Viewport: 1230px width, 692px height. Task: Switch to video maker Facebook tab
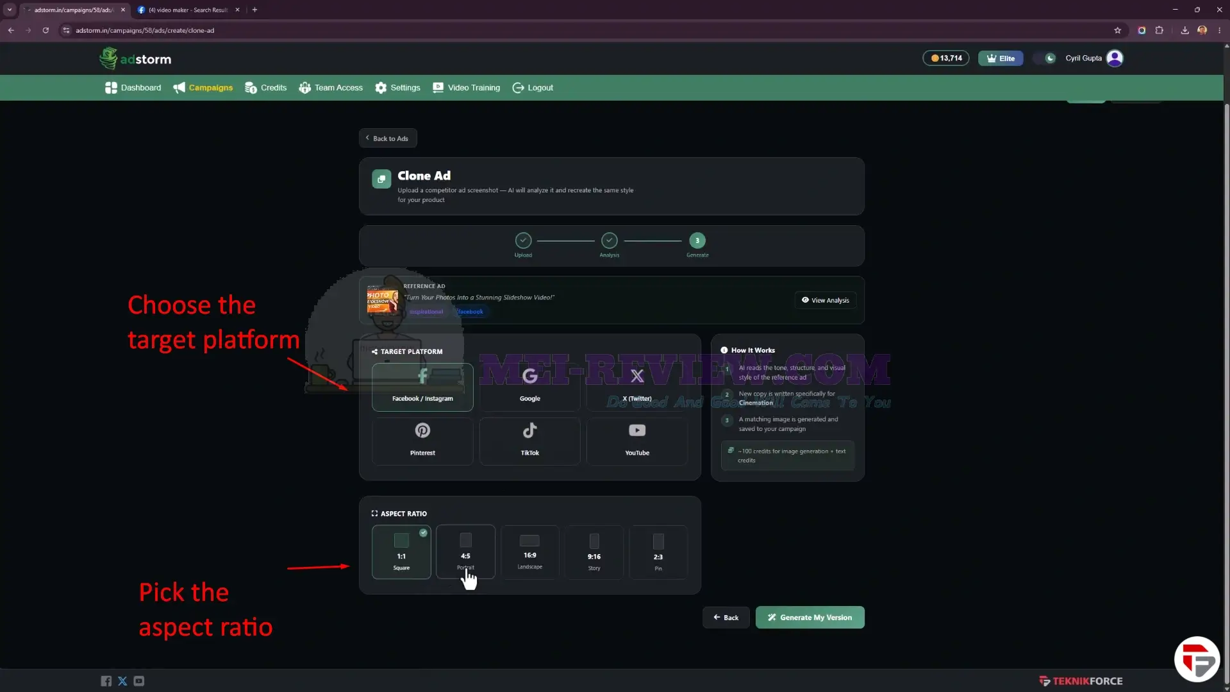click(x=188, y=10)
